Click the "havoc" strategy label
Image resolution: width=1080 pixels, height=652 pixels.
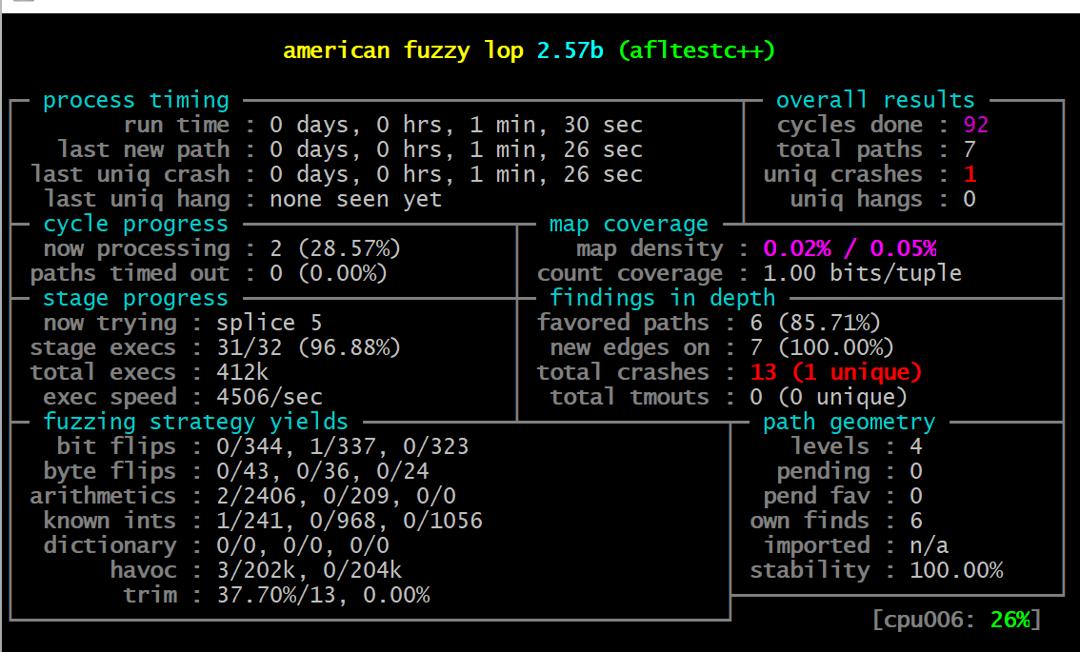click(143, 571)
